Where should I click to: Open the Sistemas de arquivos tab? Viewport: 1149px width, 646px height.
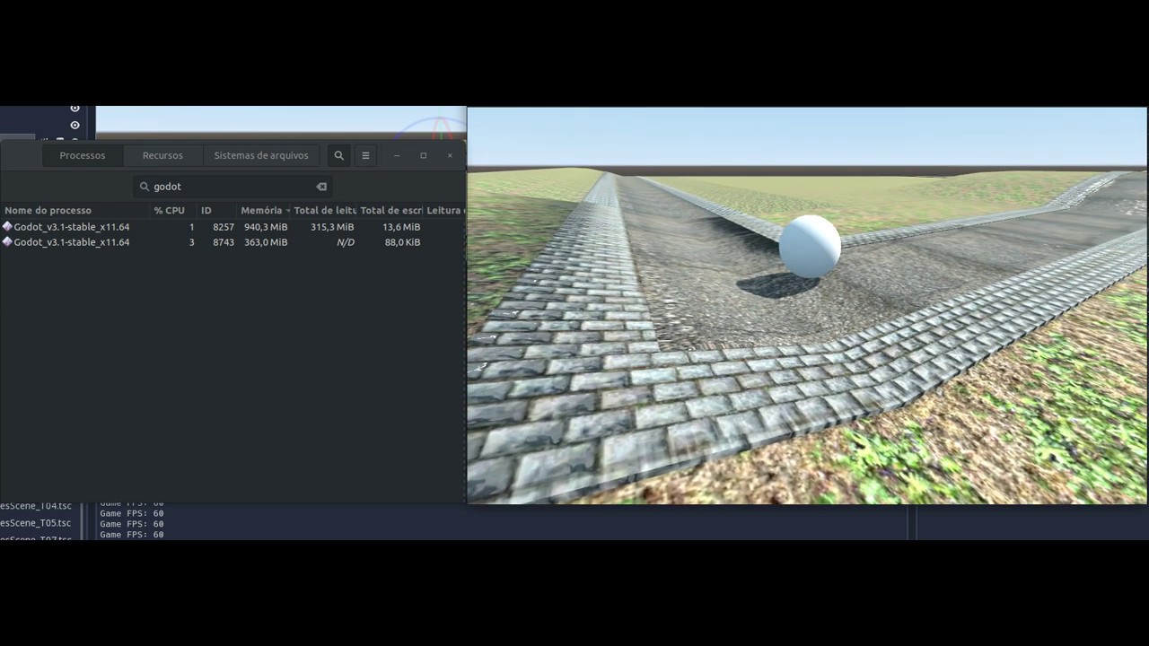point(261,155)
